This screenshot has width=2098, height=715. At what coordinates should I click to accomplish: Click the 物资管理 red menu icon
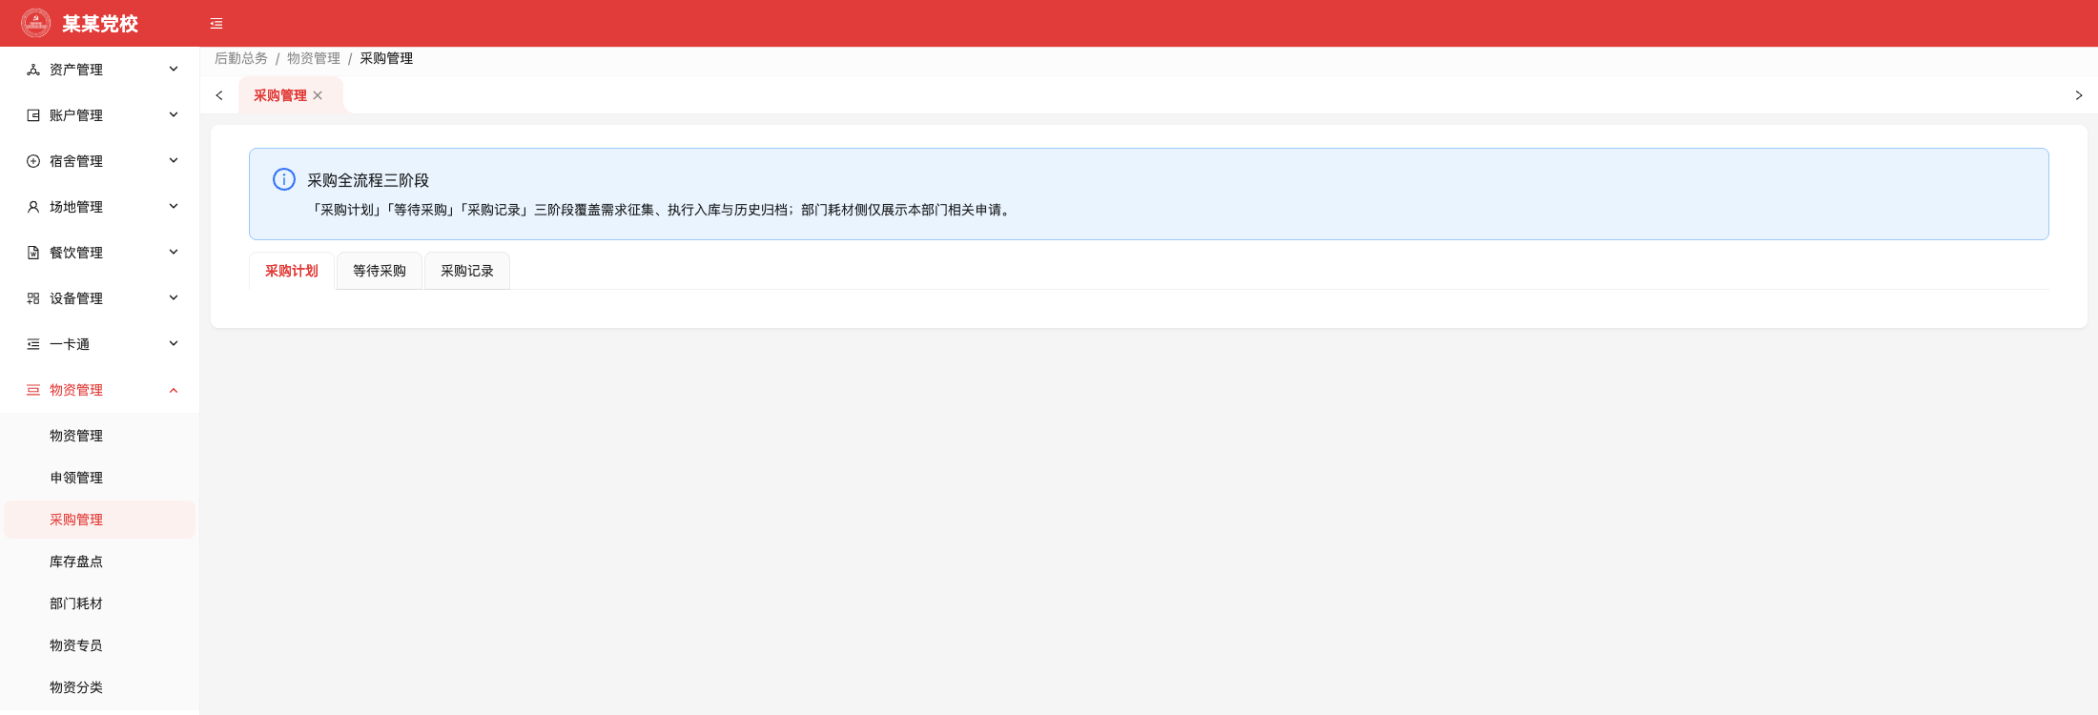(x=33, y=390)
